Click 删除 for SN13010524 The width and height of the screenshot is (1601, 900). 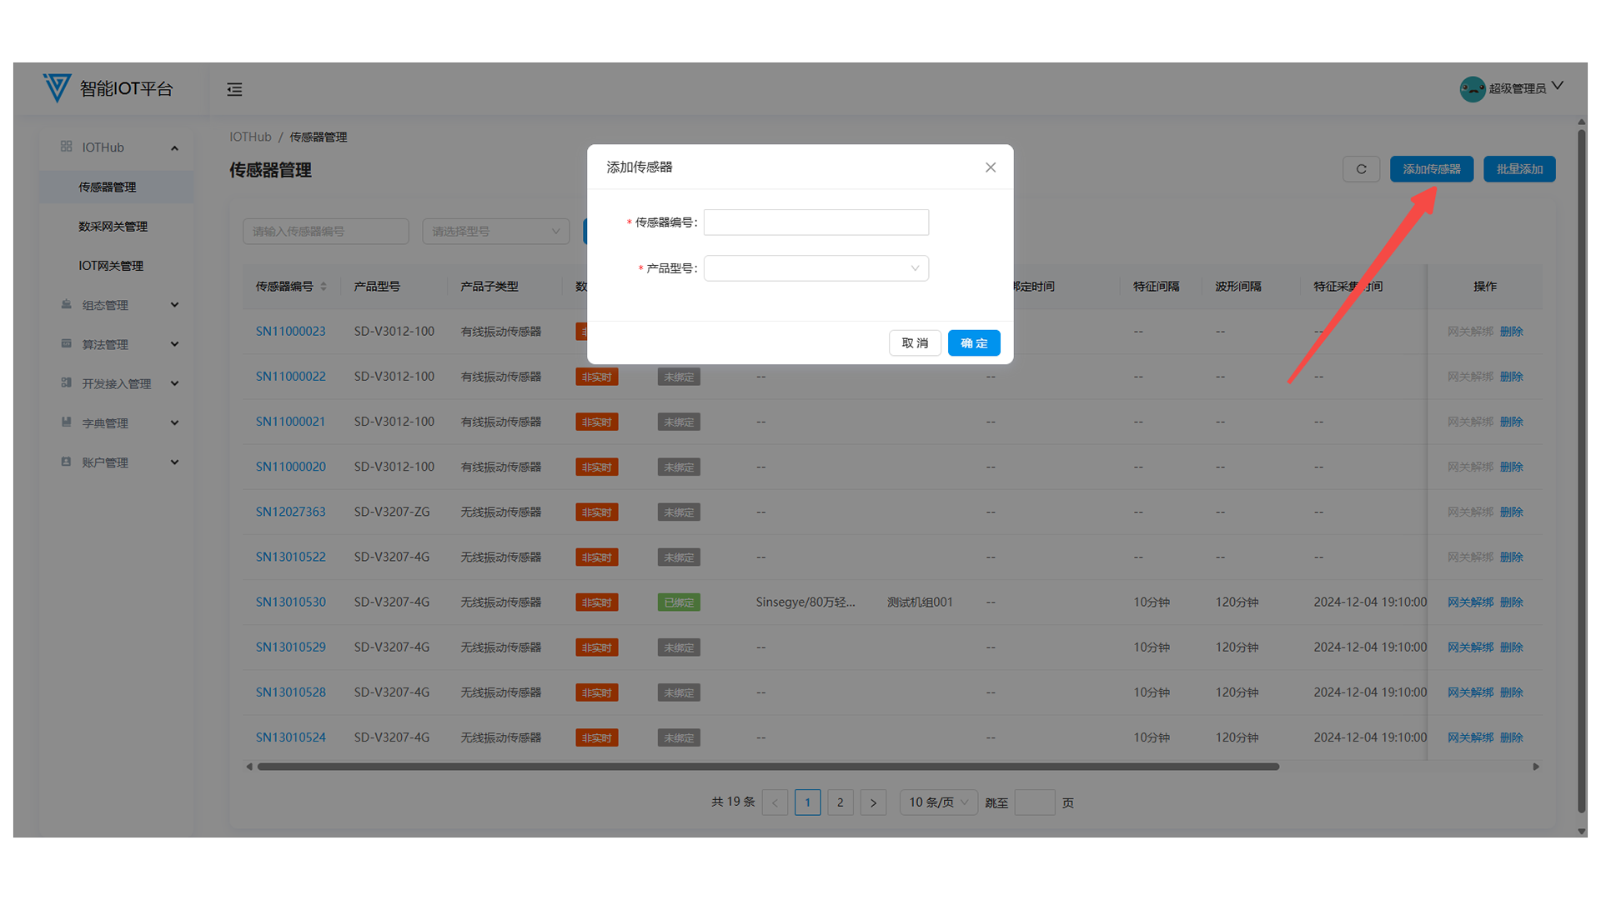tap(1511, 737)
